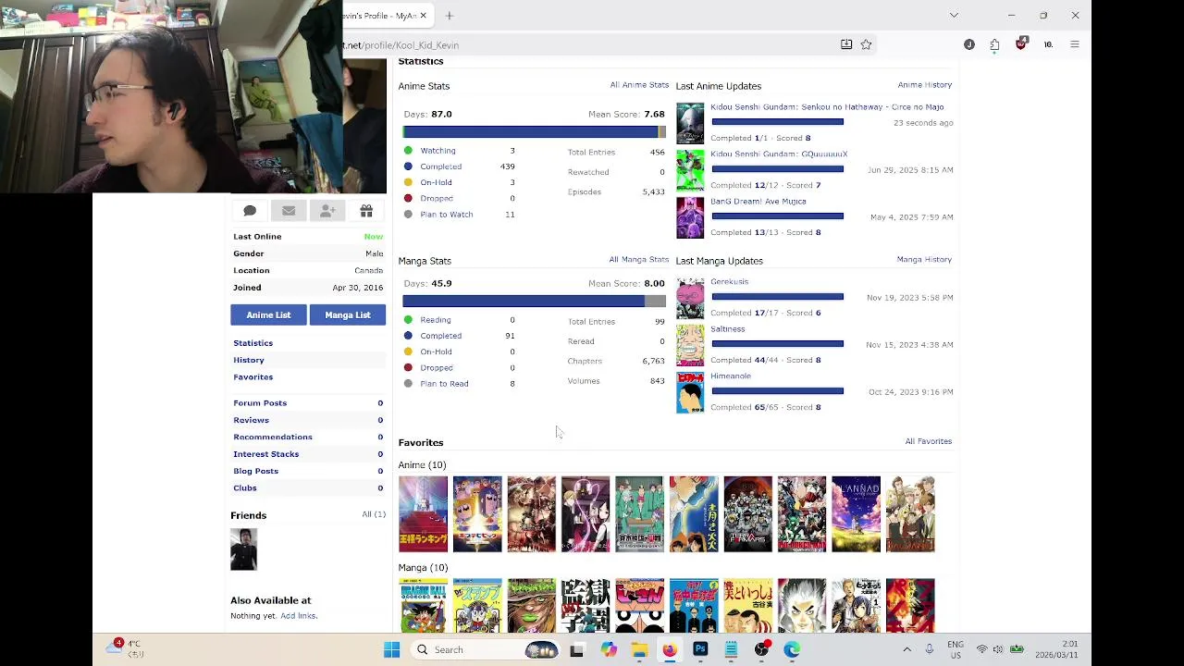Open the History sidebar link

click(x=249, y=360)
